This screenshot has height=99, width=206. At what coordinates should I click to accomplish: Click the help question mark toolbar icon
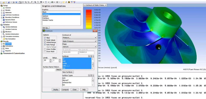(16, 2)
